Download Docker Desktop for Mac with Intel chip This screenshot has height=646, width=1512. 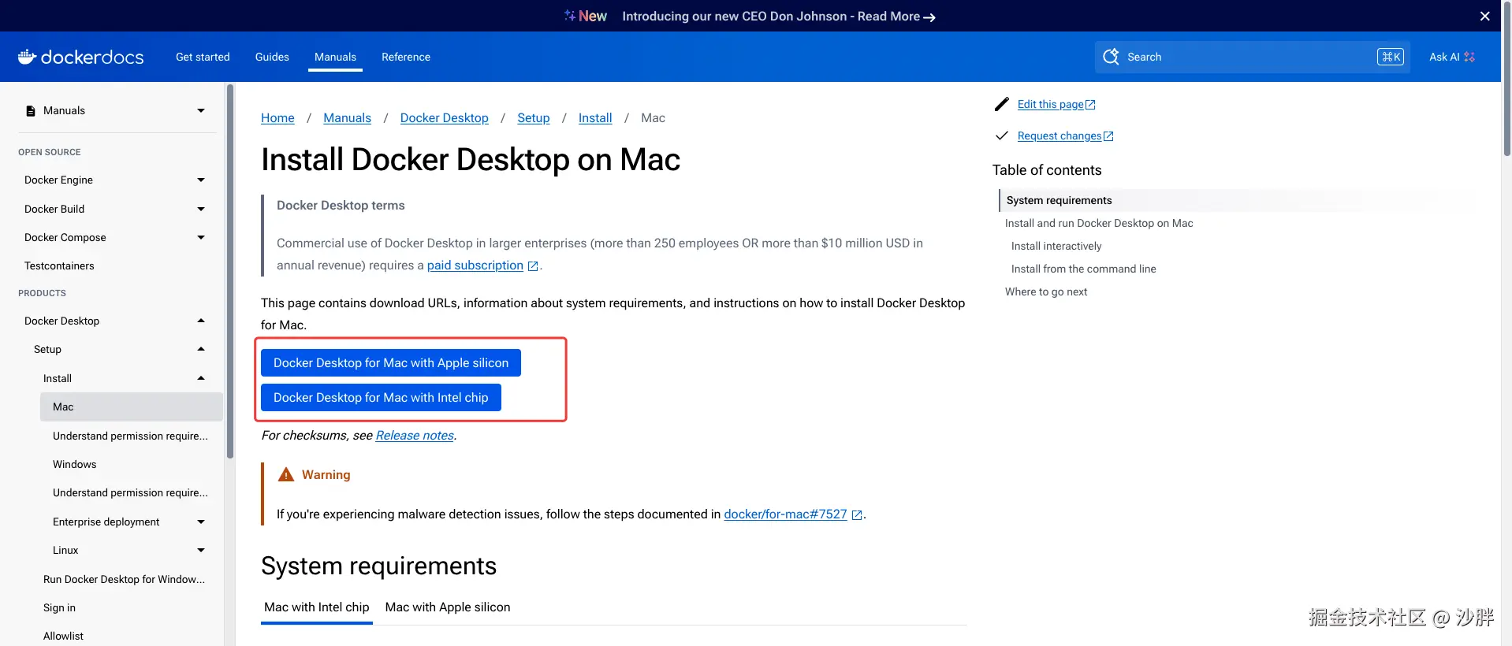[x=381, y=398]
